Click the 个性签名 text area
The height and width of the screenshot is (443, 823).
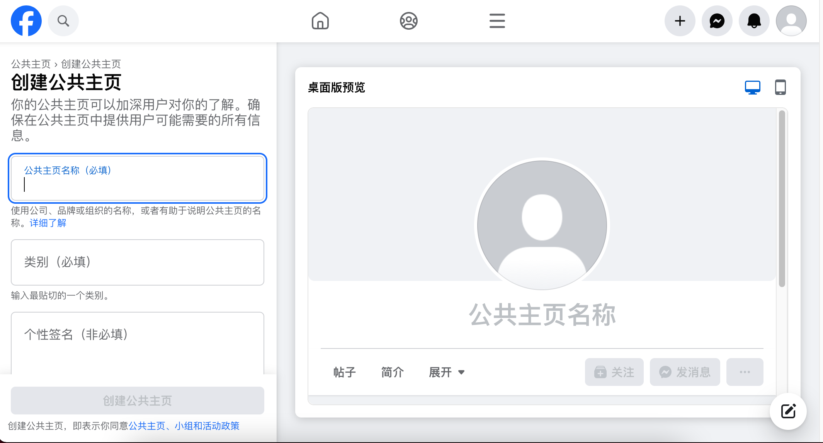coord(138,343)
